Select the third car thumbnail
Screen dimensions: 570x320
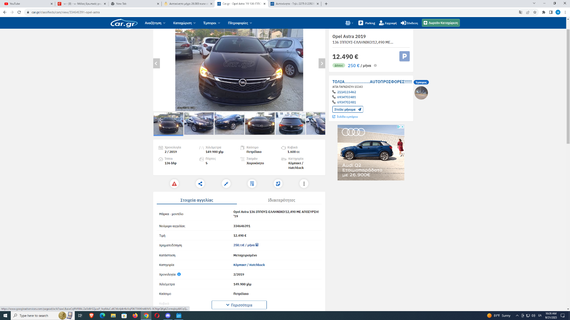click(x=229, y=124)
